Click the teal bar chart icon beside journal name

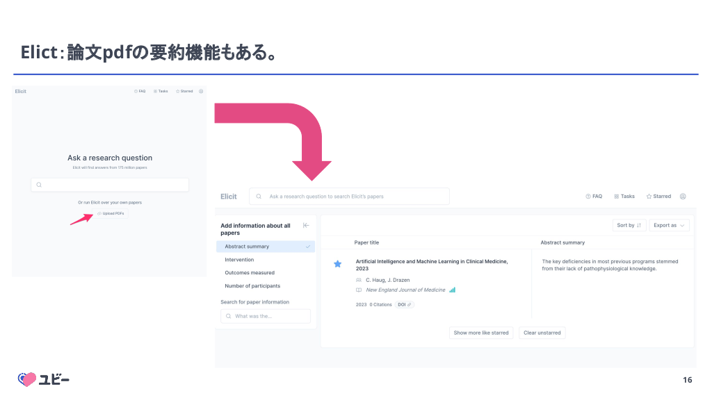coord(453,290)
